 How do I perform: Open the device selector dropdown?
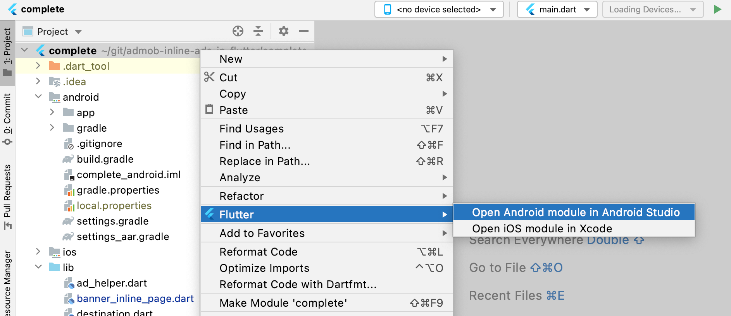coord(439,9)
